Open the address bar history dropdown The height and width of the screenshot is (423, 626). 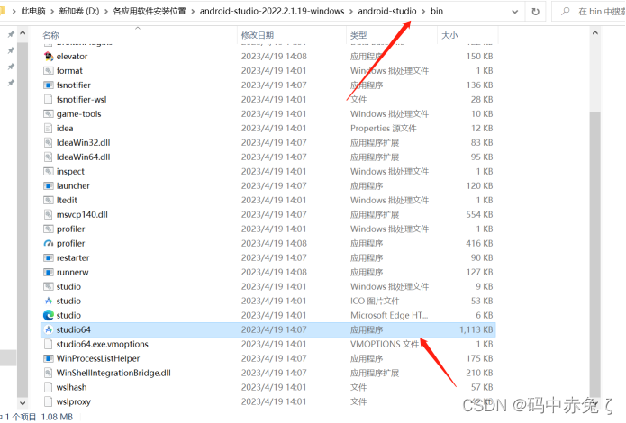(x=515, y=12)
